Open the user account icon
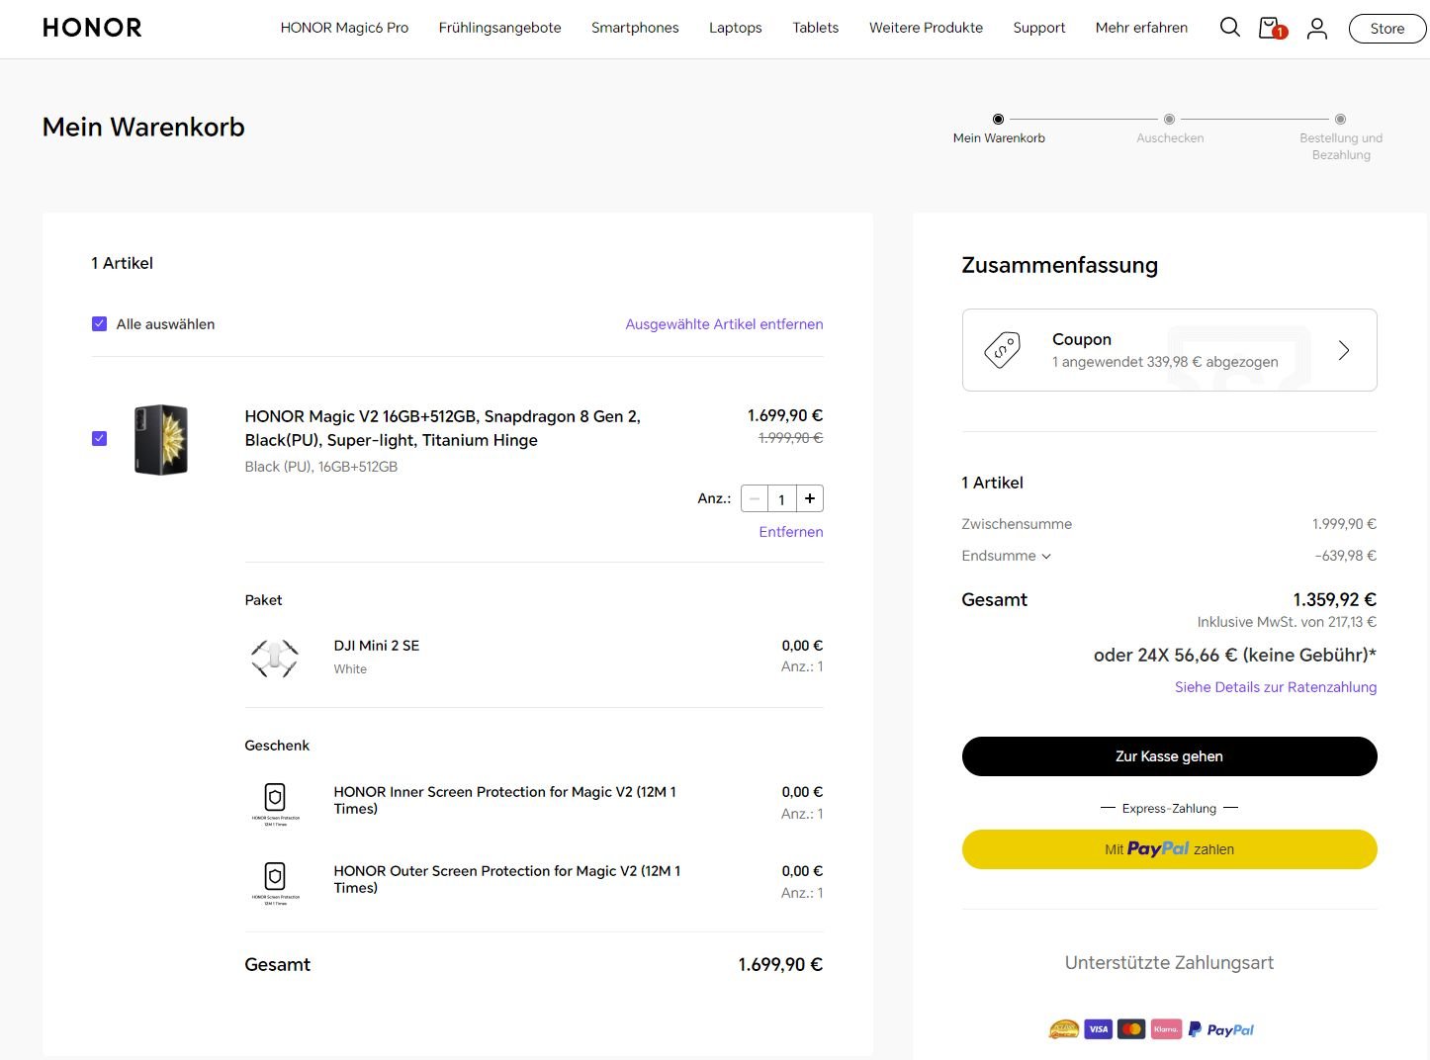This screenshot has width=1430, height=1060. click(1316, 29)
